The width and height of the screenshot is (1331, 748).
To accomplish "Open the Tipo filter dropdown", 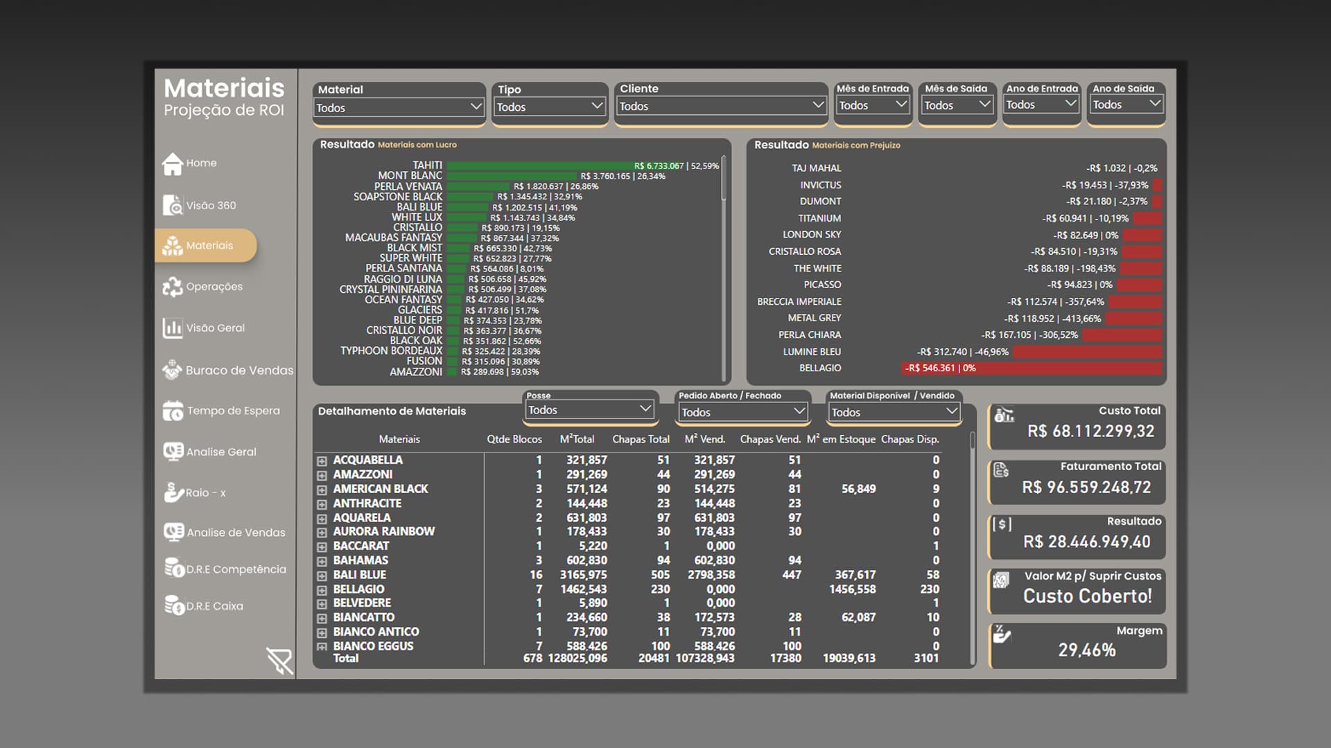I will 550,107.
